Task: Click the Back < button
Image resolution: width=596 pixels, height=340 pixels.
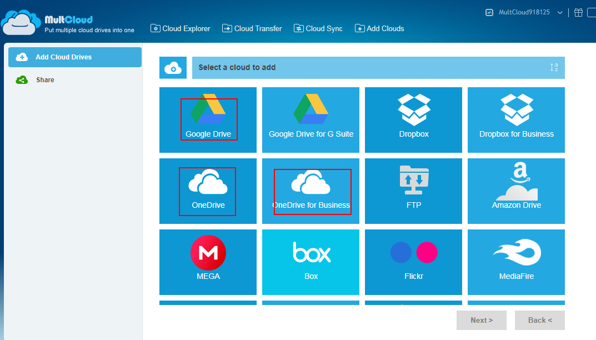Action: click(540, 320)
